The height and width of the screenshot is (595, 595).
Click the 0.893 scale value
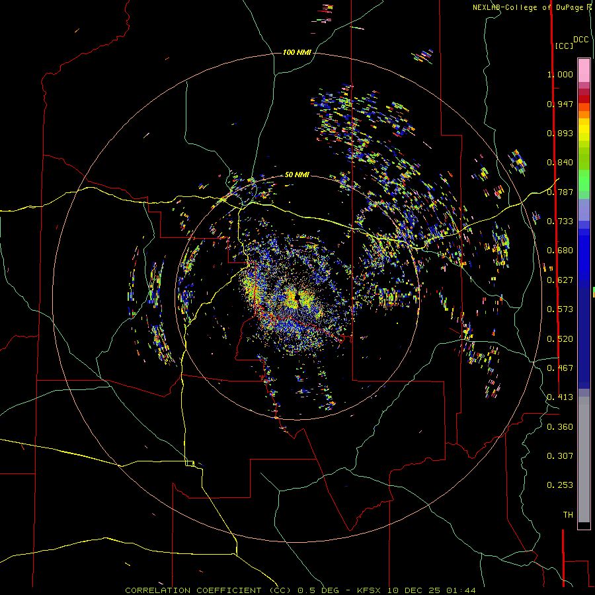click(x=560, y=133)
